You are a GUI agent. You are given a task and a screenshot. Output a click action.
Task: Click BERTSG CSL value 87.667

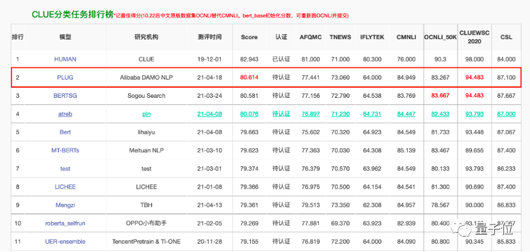click(506, 95)
